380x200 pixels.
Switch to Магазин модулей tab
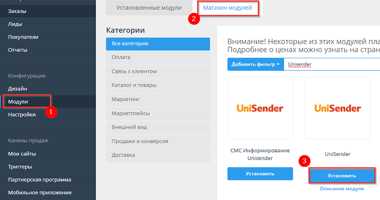pyautogui.click(x=227, y=8)
